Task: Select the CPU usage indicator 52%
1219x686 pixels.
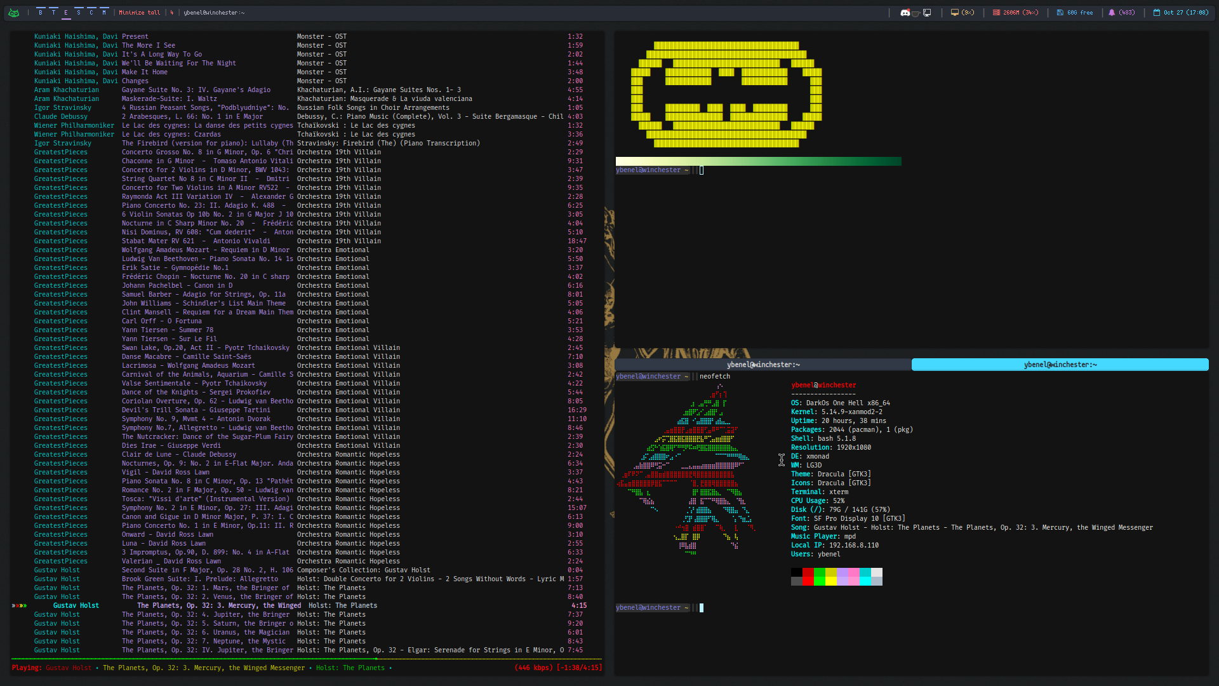Action: [x=841, y=500]
